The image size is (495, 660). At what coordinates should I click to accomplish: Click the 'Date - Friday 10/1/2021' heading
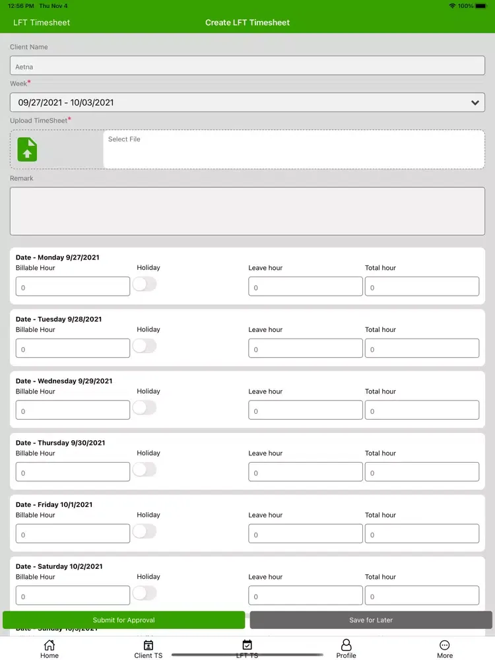coord(54,505)
